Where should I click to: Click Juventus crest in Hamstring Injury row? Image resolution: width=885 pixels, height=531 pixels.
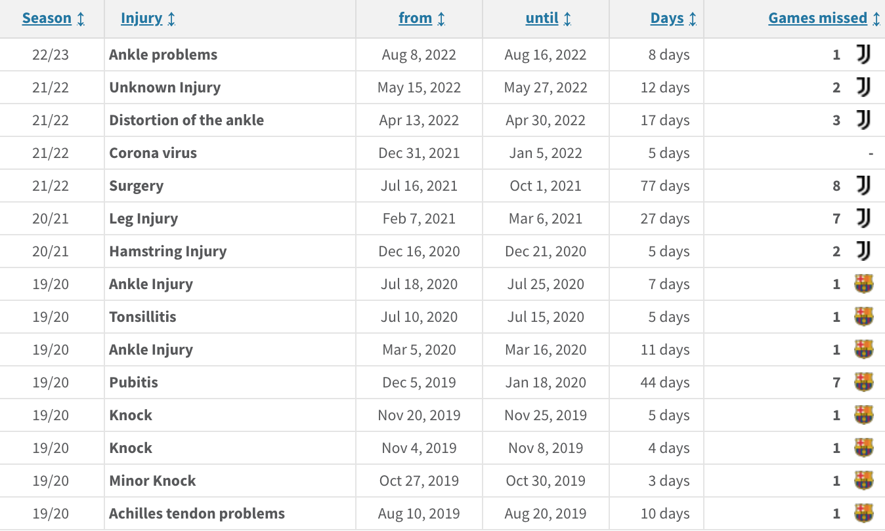864,251
